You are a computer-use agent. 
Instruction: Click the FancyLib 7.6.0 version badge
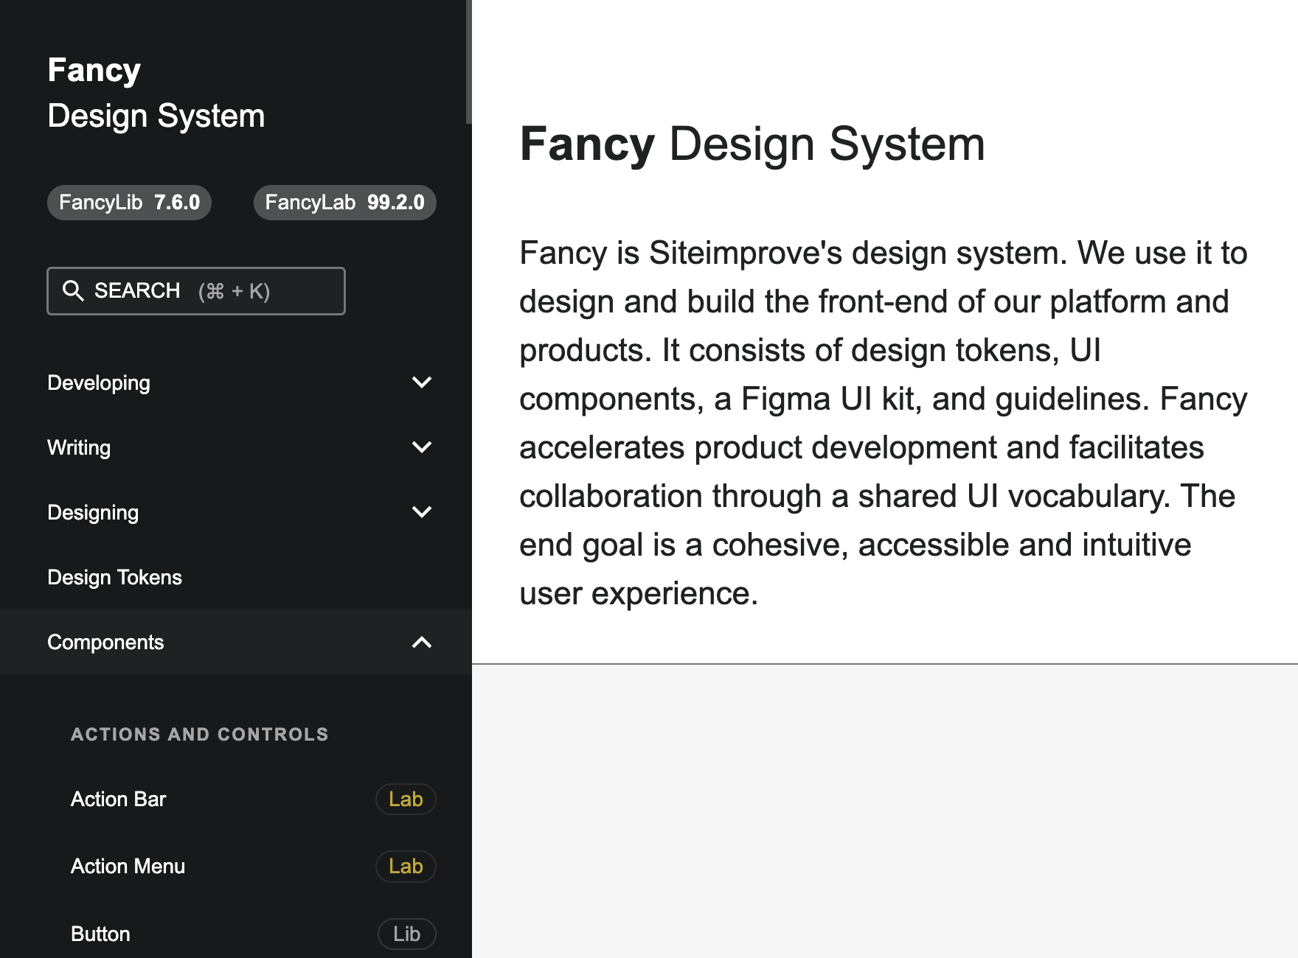click(129, 203)
